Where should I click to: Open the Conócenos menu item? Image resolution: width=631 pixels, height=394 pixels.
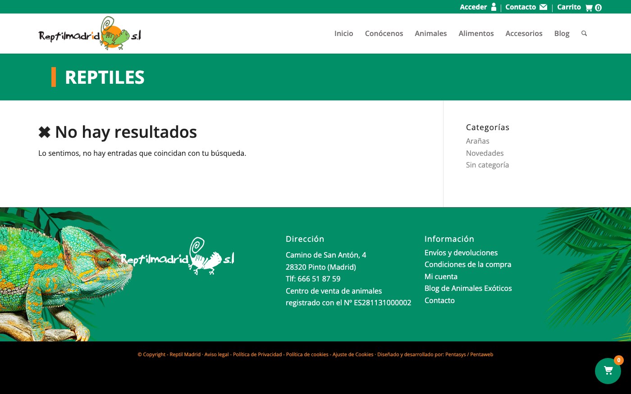pyautogui.click(x=384, y=33)
